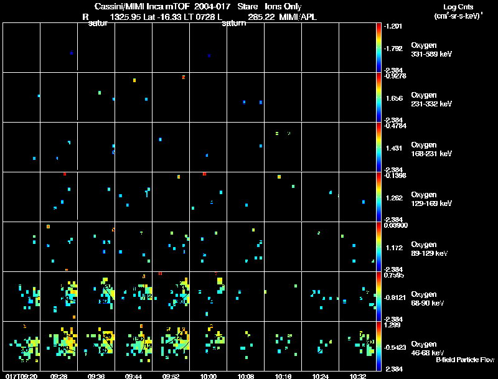The width and height of the screenshot is (498, 379).
Task: Click the color bar beside Oxygen 46-68 keV
Action: (378, 346)
